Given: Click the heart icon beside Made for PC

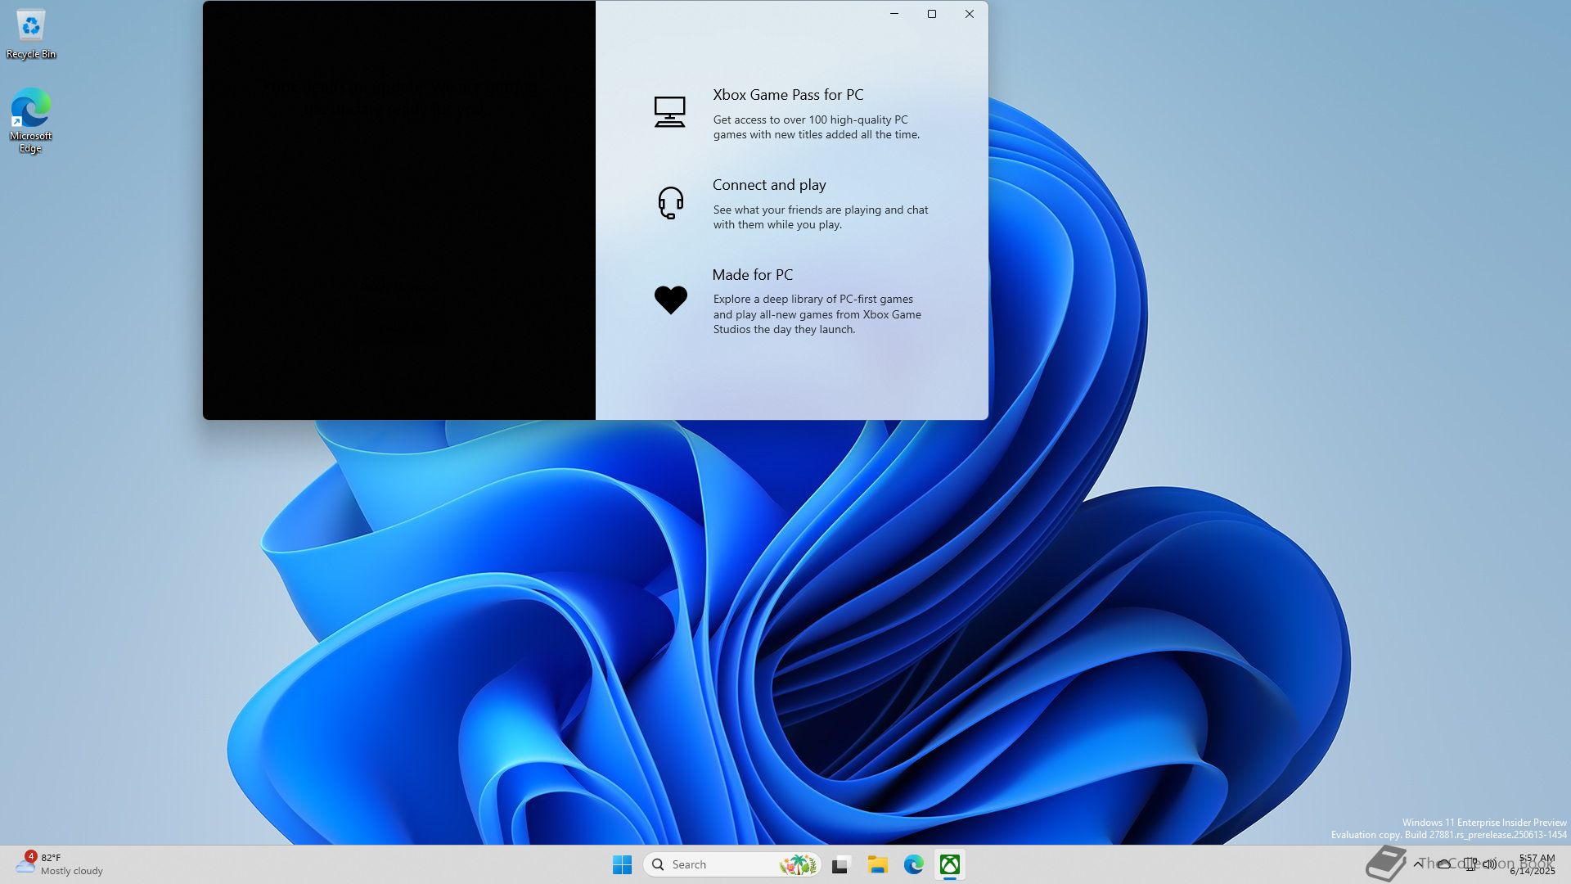Looking at the screenshot, I should (x=670, y=300).
